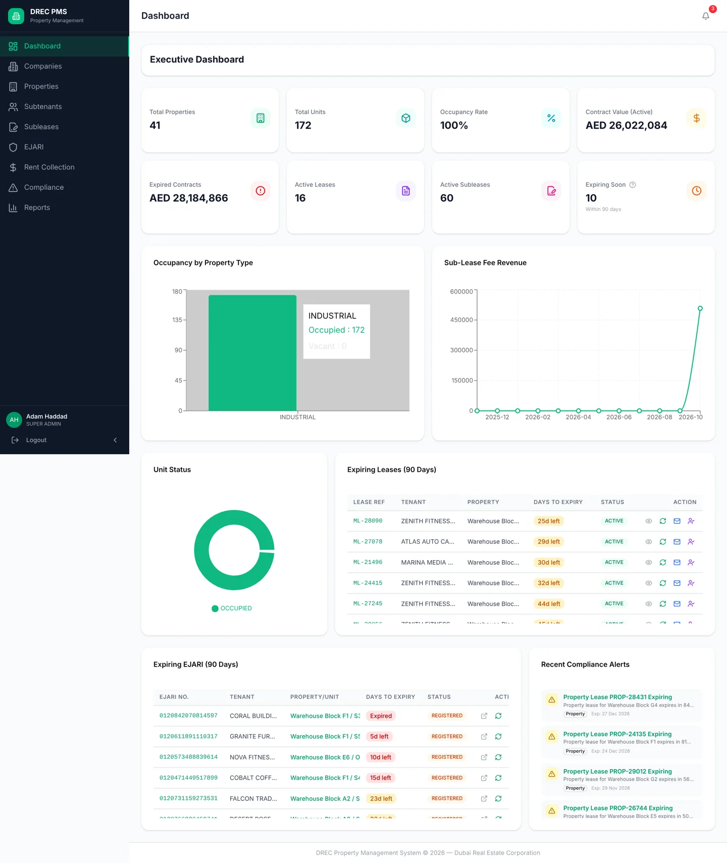Screen dimensions: 727x863
Task: Open external link for NOVA FITNES EJARI
Action: click(484, 758)
